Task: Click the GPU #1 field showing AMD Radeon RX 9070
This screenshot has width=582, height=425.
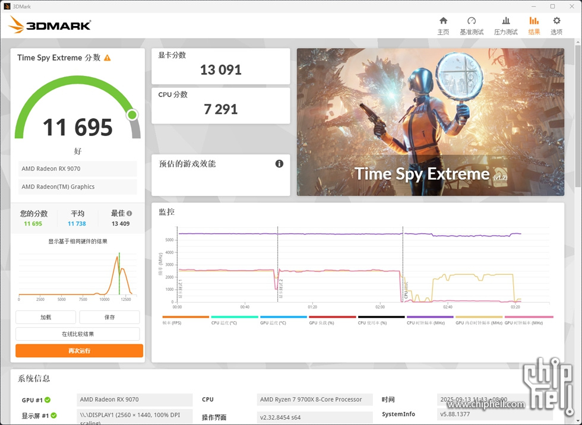Action: coord(135,400)
